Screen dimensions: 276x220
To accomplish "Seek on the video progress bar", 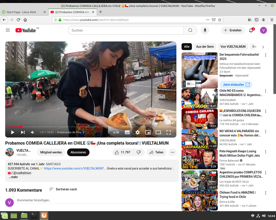I will [x=91, y=127].
